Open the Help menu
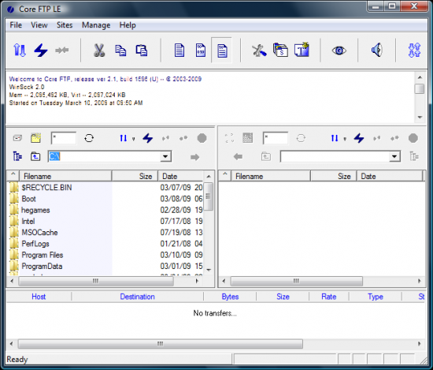The image size is (433, 370). click(128, 25)
